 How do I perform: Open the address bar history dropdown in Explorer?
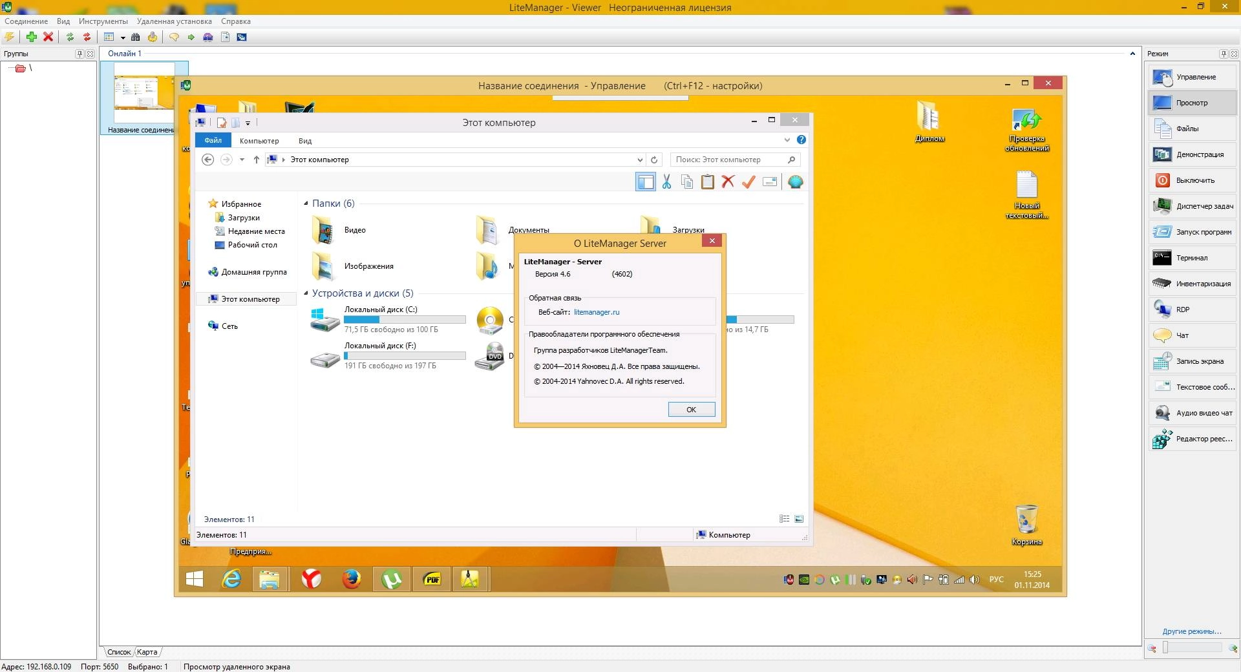pyautogui.click(x=640, y=160)
